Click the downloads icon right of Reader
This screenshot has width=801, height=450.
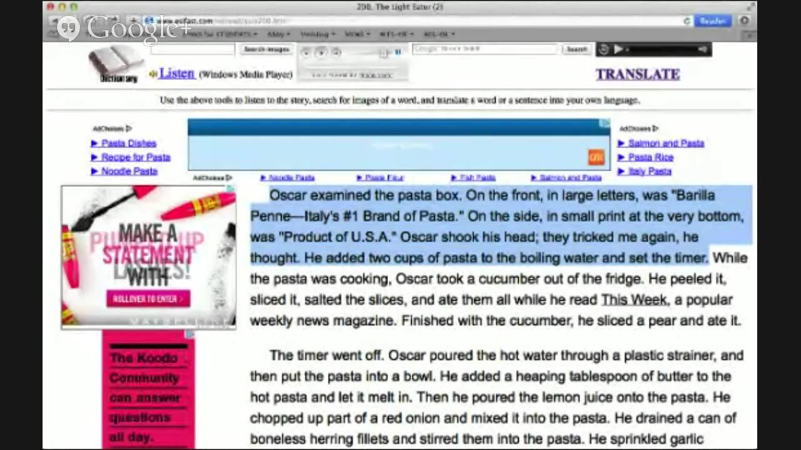tap(743, 21)
